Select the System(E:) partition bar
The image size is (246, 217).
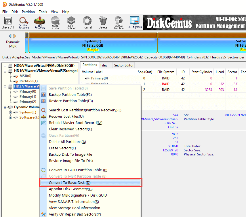point(93,43)
